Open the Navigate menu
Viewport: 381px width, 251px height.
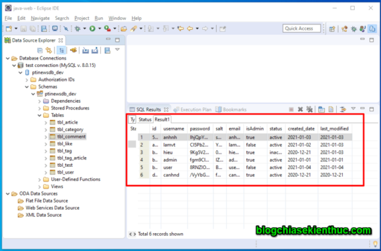click(40, 19)
